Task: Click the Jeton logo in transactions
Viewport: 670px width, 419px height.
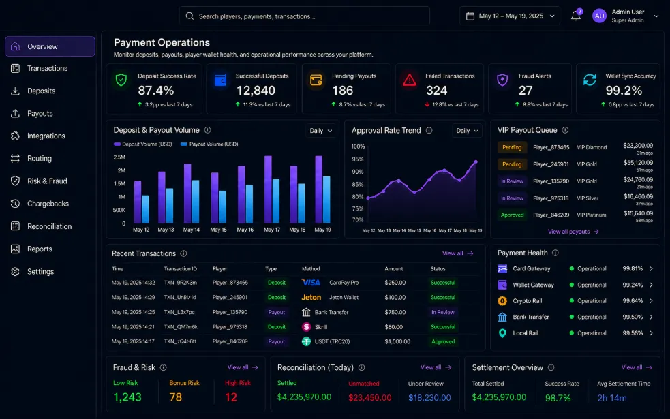Action: click(x=311, y=297)
